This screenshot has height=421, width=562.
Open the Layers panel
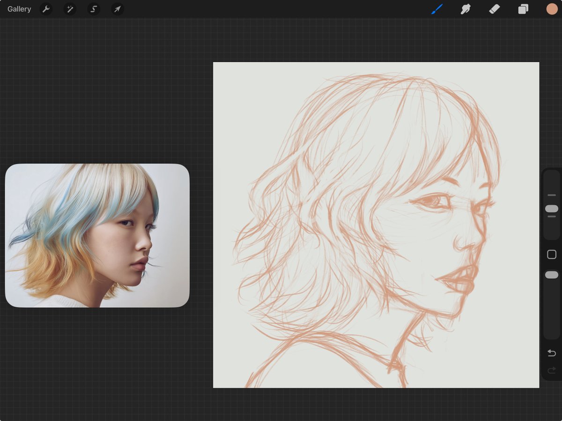[523, 9]
